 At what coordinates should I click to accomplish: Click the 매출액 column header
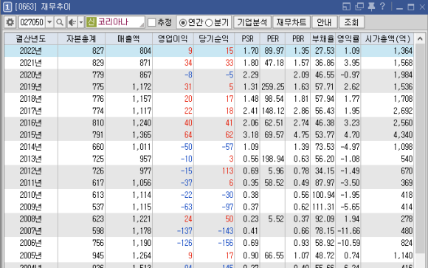coord(128,39)
